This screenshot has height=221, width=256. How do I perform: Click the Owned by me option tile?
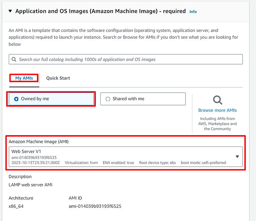[x=51, y=99]
